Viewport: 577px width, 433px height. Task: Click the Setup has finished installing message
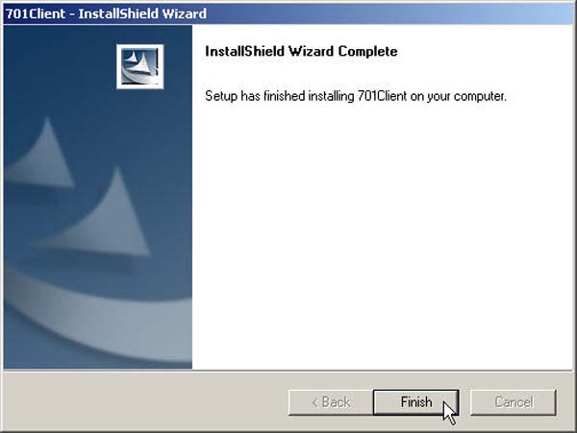[x=356, y=96]
